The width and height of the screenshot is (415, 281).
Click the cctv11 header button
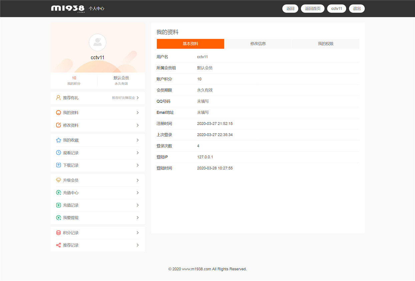337,9
